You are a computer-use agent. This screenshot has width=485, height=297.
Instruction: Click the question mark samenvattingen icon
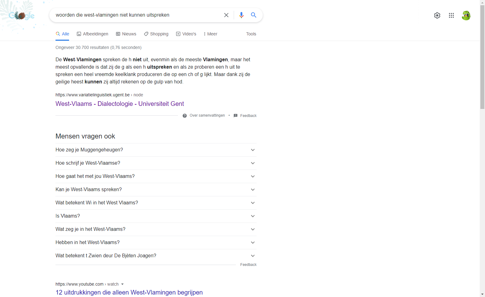click(185, 116)
